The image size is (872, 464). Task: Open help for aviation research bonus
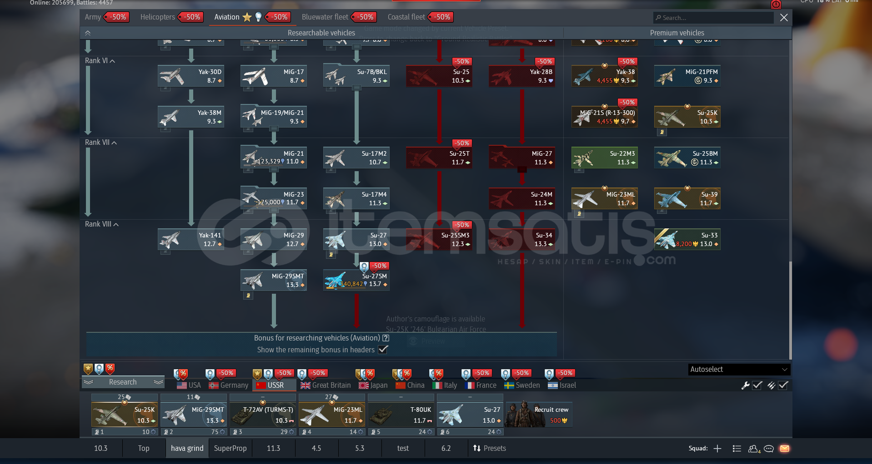pos(386,338)
